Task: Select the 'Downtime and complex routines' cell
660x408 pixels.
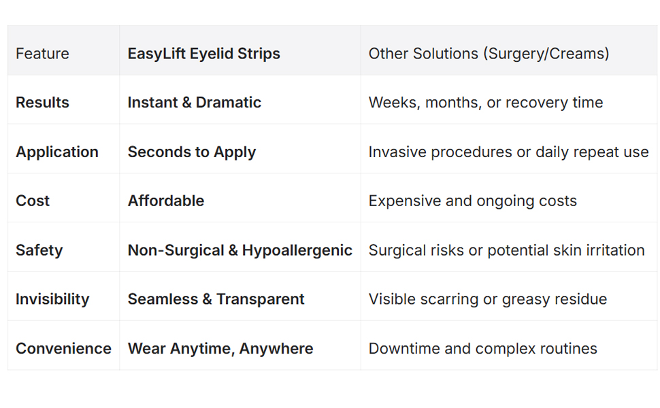Action: pos(482,349)
